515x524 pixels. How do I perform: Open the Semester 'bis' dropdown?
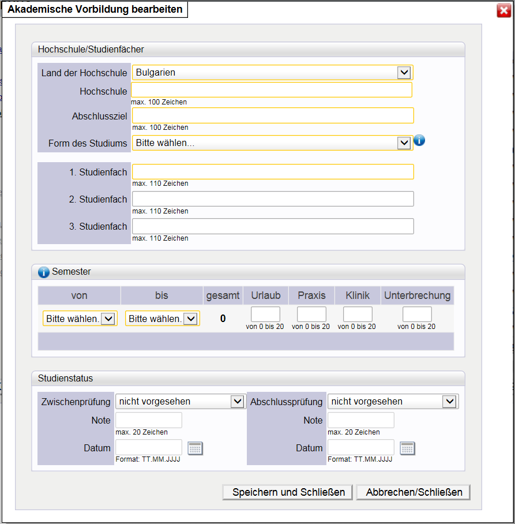pos(162,319)
